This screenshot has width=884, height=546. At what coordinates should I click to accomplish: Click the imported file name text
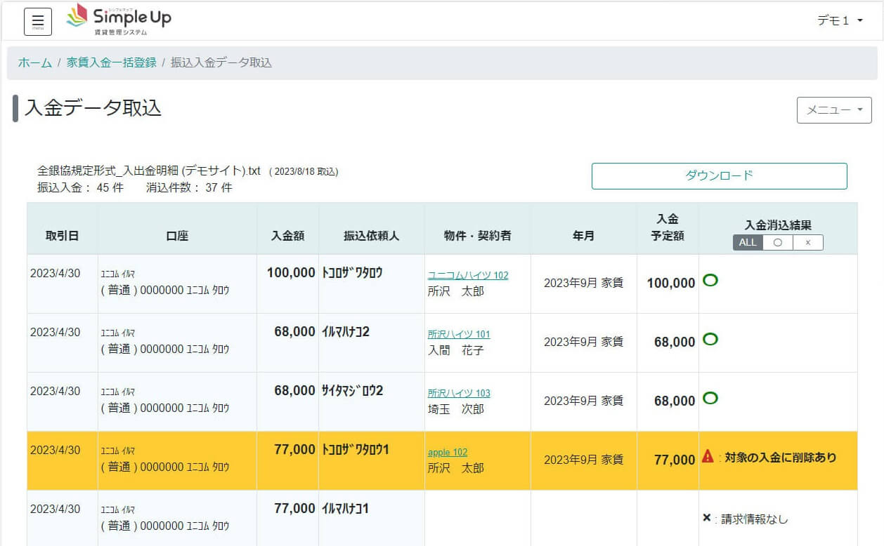[149, 171]
